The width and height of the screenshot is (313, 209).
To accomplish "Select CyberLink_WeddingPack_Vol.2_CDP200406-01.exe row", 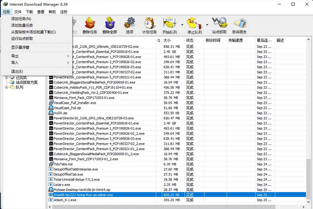I will [177, 93].
